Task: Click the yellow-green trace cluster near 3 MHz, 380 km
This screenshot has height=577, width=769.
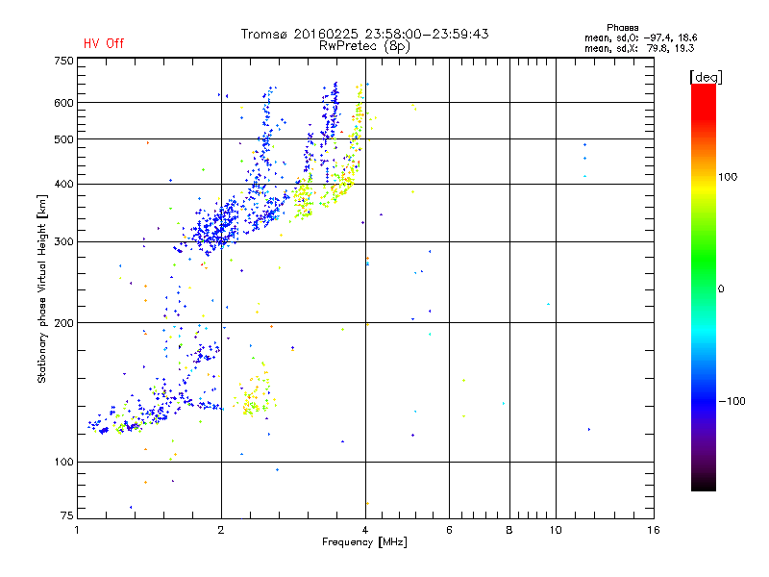Action: pyautogui.click(x=303, y=199)
